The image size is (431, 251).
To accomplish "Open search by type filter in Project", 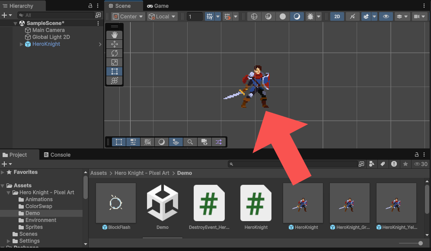I will (x=372, y=164).
